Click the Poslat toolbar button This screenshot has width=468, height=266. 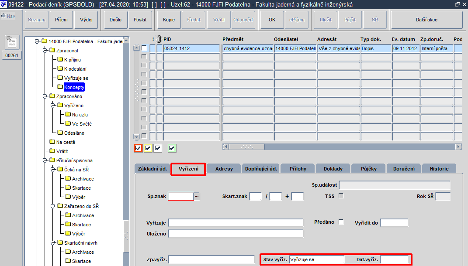[x=140, y=20]
